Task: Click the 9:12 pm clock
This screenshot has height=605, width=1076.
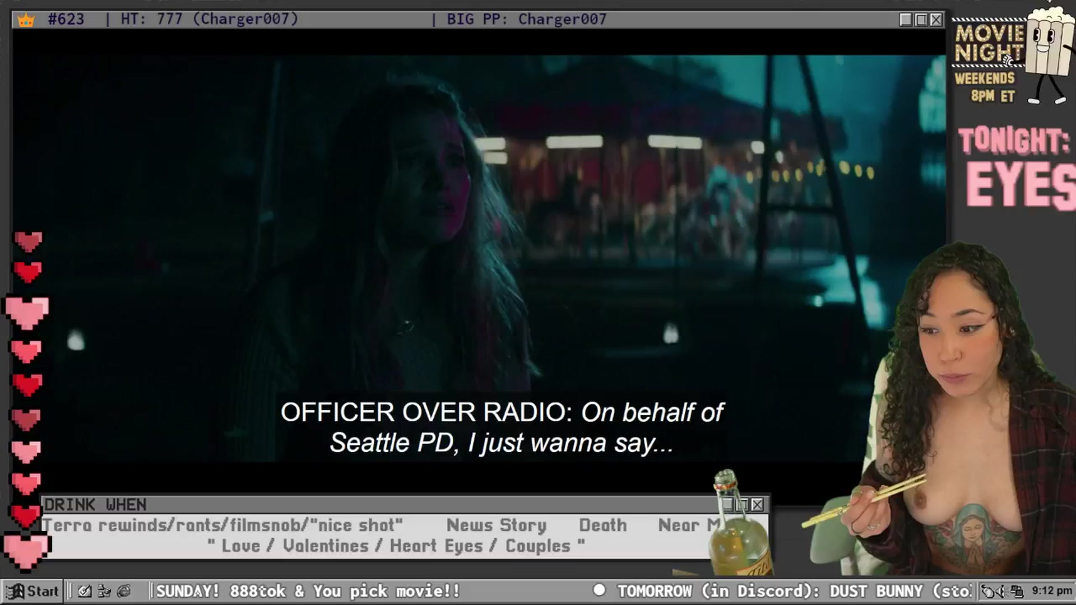Action: pyautogui.click(x=1052, y=590)
